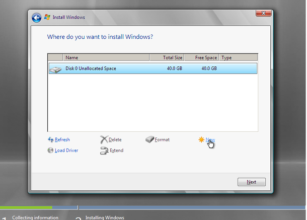This screenshot has height=220, width=307.
Task: Sort by the Free Space column header
Action: (202, 57)
